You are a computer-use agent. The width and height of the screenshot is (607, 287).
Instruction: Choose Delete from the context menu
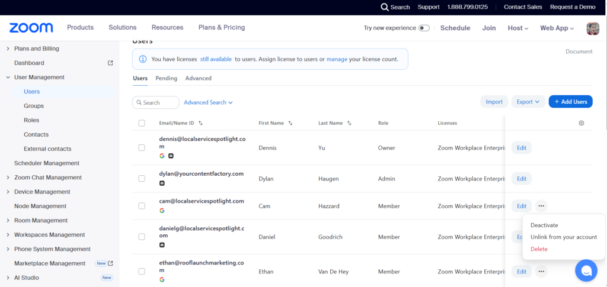539,249
